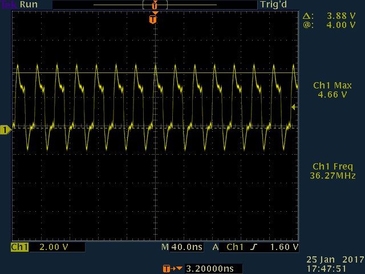Click the M 40.0ns timebase readout
The image size is (365, 274).
tap(182, 247)
